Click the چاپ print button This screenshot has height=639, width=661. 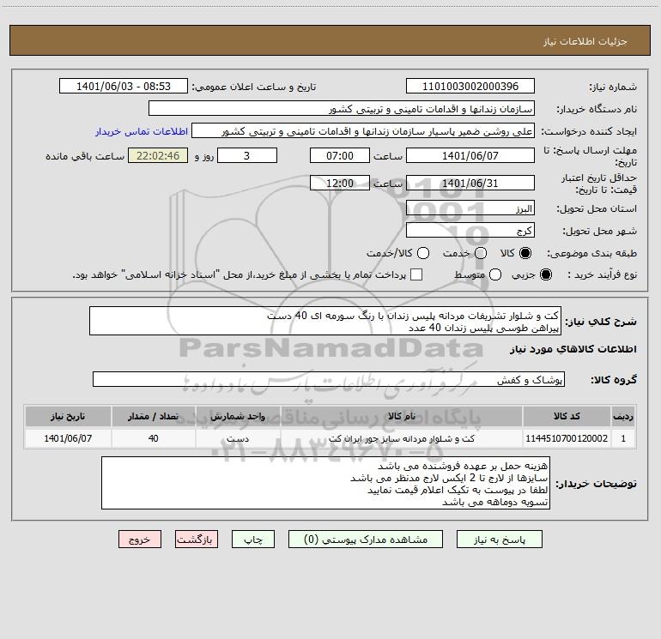[253, 540]
